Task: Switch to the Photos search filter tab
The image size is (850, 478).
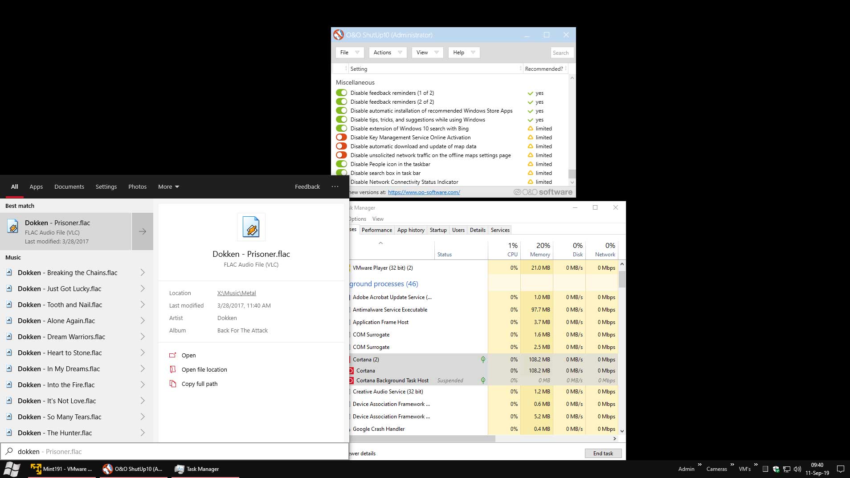Action: pos(137,186)
